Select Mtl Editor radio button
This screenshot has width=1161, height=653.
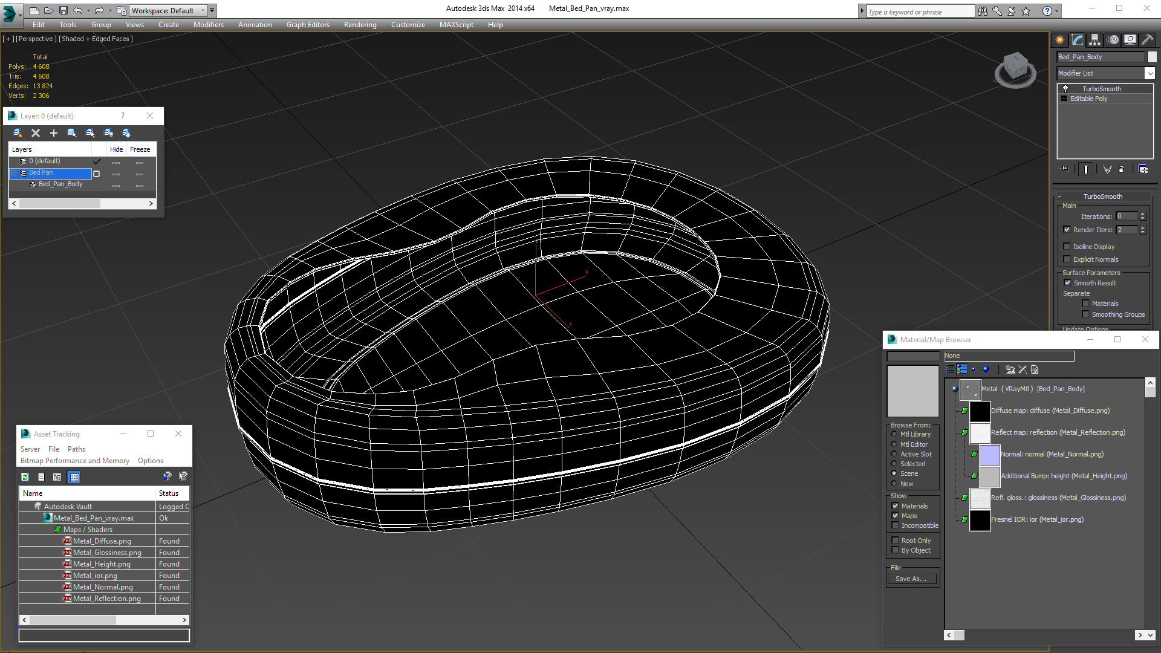pos(894,444)
